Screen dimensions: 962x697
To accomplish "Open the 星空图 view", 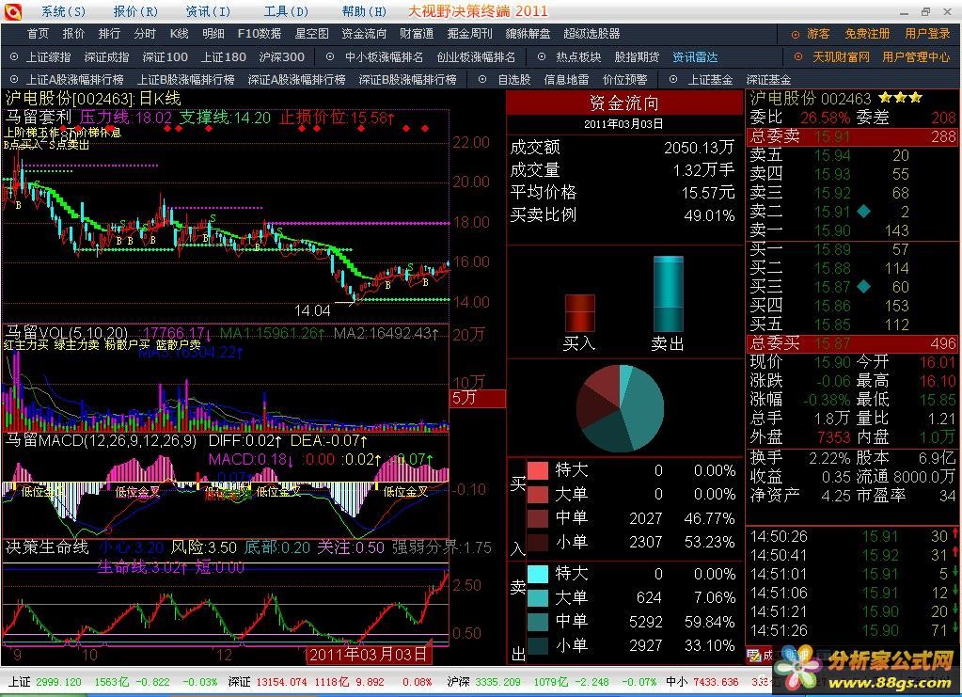I will [x=311, y=35].
